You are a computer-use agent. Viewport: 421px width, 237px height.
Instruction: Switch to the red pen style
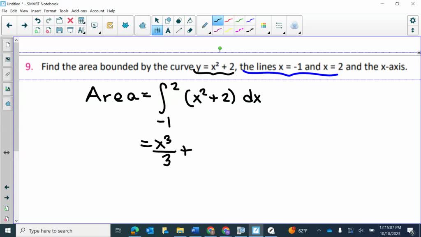229,20
